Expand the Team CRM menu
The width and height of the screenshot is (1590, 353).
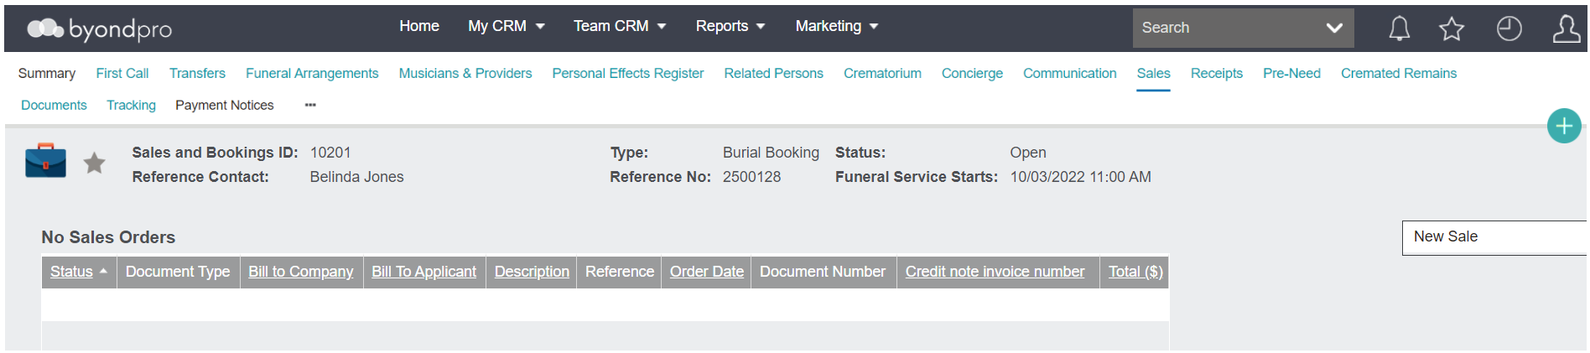(620, 26)
